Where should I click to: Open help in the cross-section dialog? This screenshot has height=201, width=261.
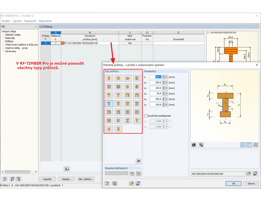click(x=107, y=183)
